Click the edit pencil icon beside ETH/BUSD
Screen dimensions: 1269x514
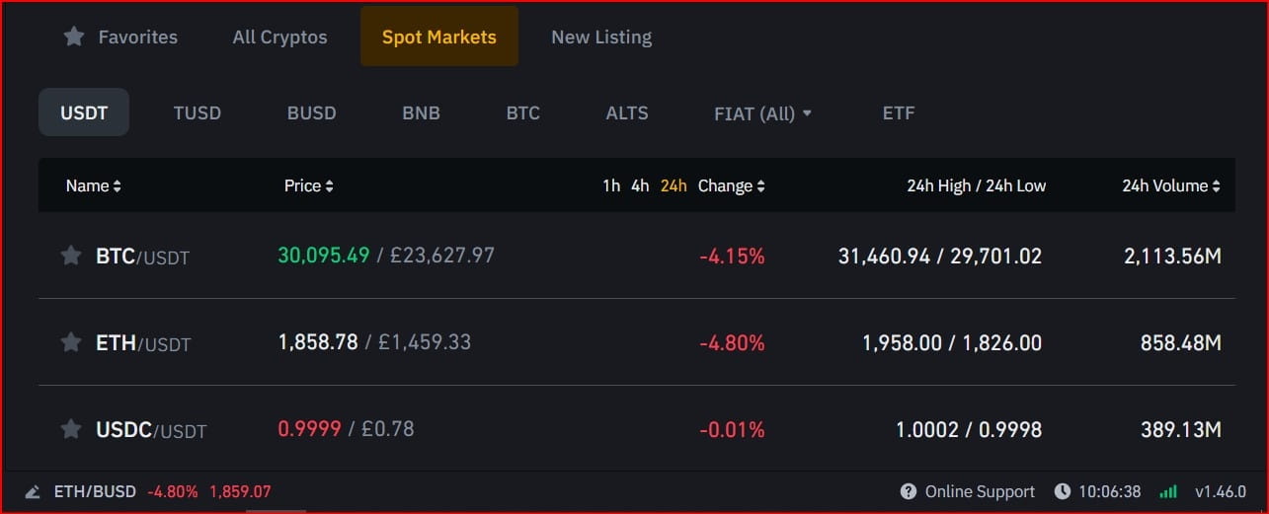pyautogui.click(x=33, y=491)
